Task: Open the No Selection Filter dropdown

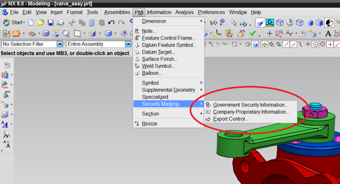Action: (x=60, y=44)
